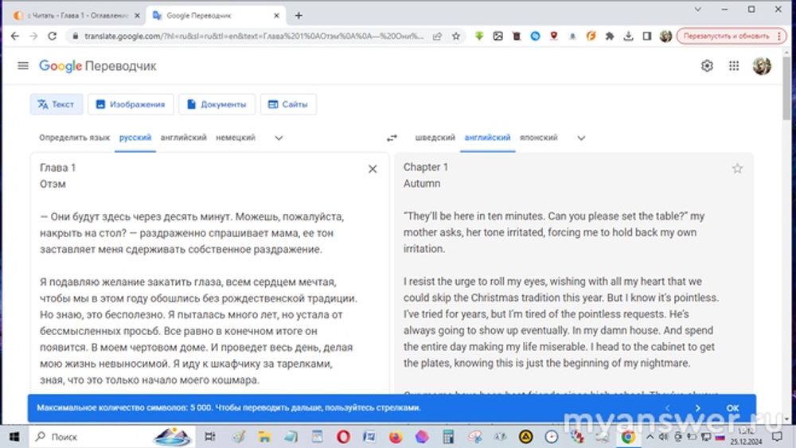This screenshot has height=448, width=796.
Task: Open the Google apps grid
Action: (x=734, y=66)
